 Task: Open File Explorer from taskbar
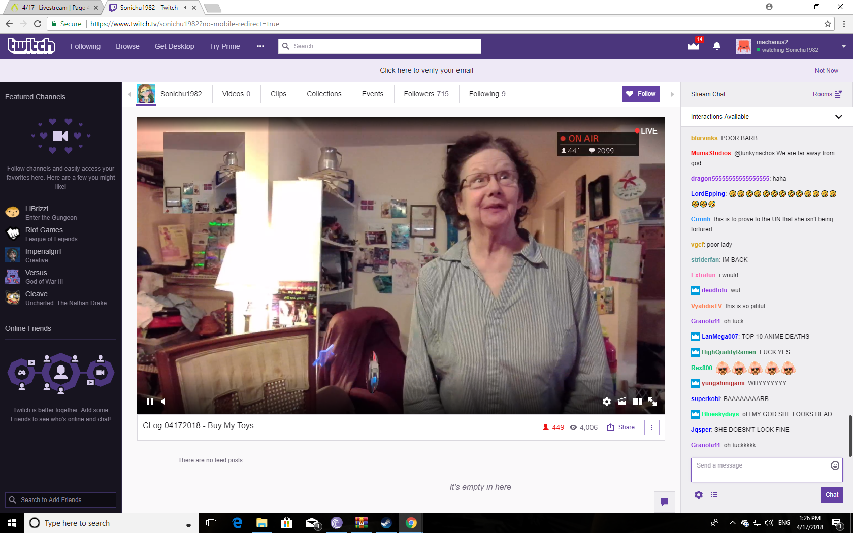point(262,523)
